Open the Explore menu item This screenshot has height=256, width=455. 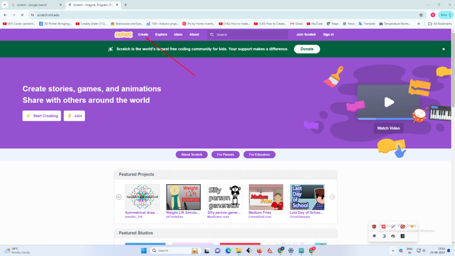[x=161, y=35]
